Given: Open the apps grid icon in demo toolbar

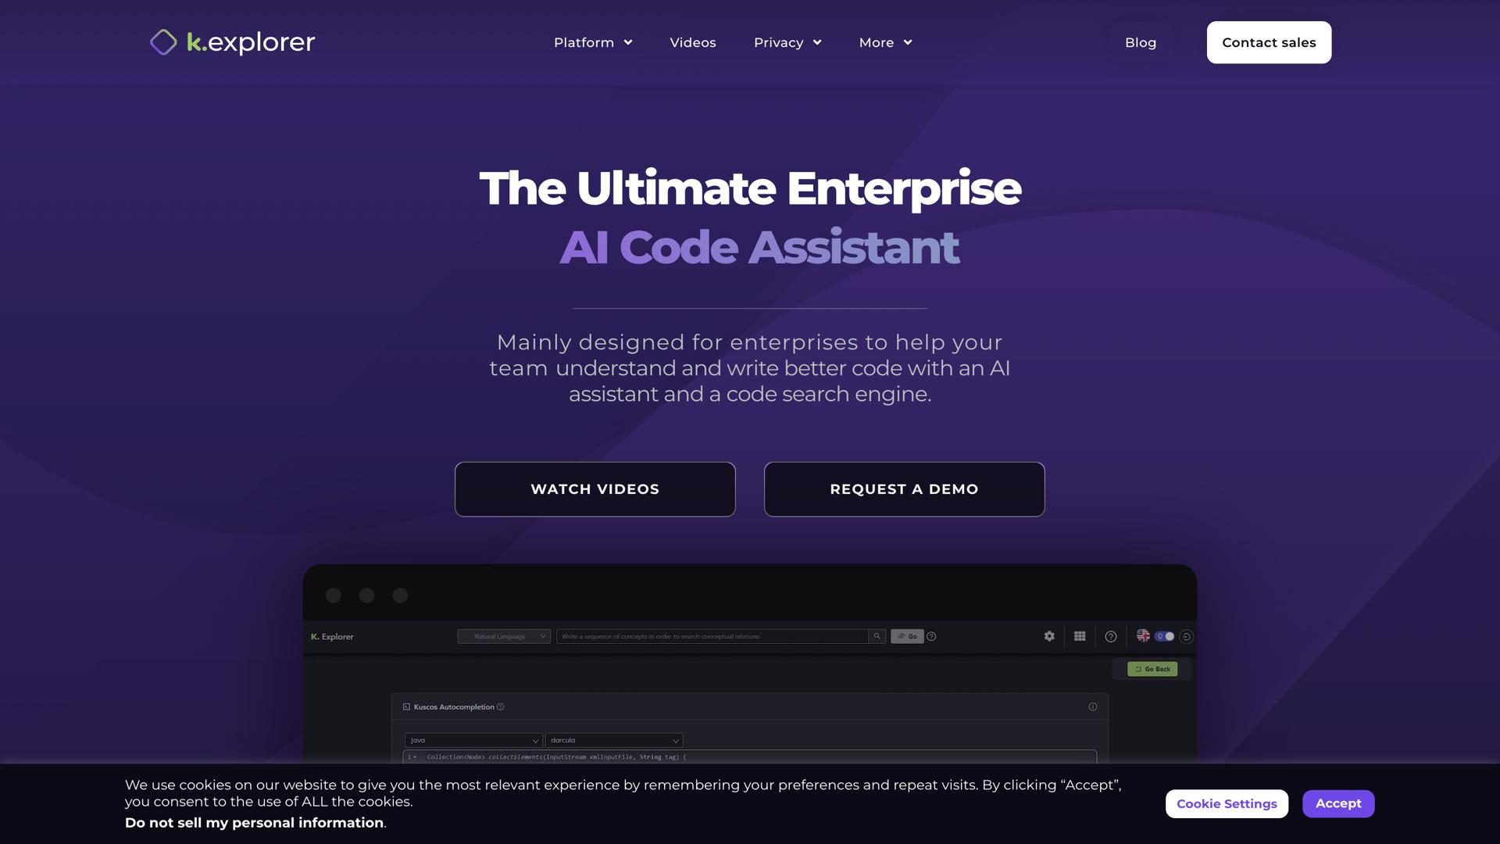Looking at the screenshot, I should click(x=1080, y=636).
